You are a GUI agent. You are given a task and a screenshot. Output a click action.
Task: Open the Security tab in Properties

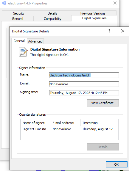[x=19, y=13]
